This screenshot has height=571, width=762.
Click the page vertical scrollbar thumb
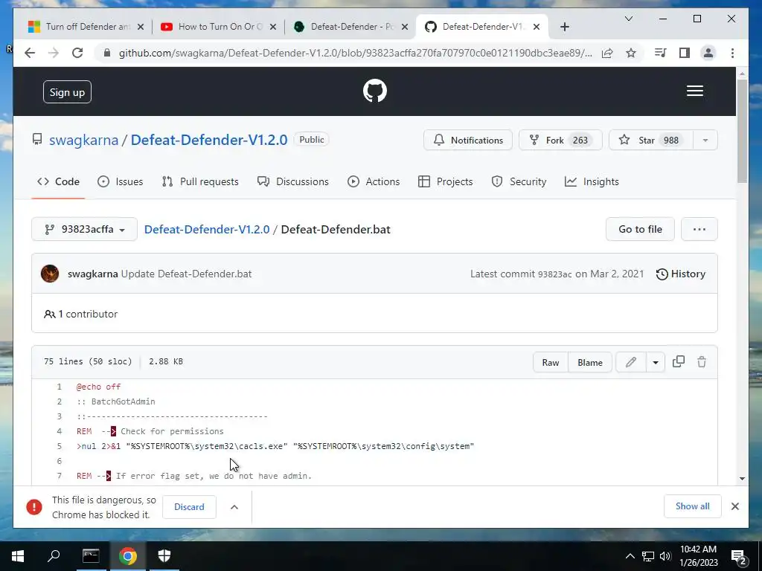tap(742, 131)
